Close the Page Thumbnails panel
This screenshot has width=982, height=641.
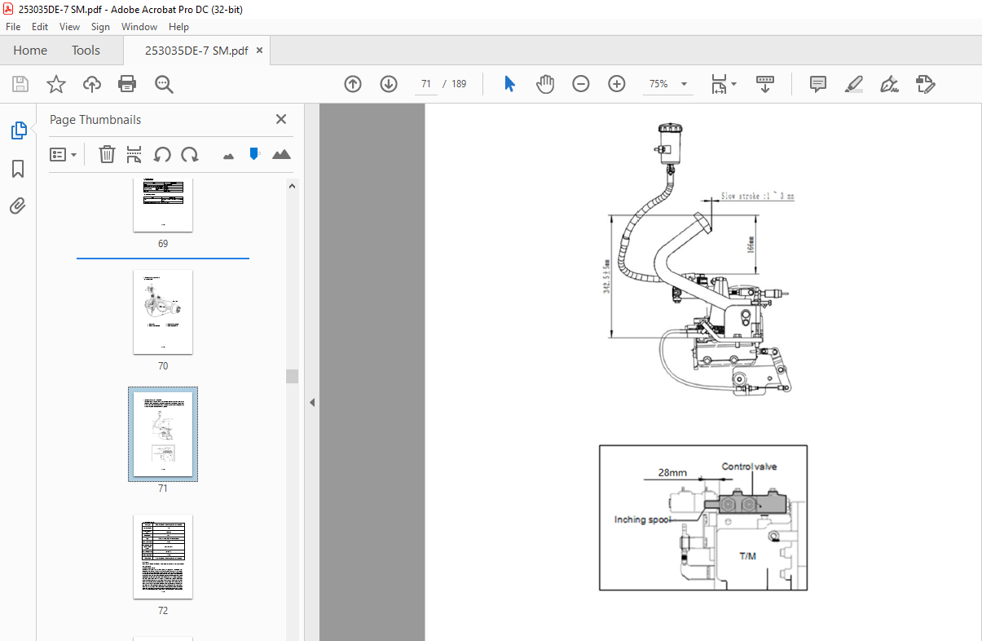click(x=281, y=119)
